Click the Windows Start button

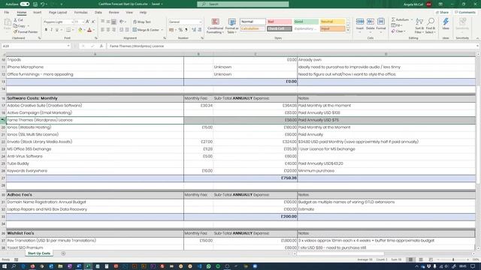(x=5, y=266)
